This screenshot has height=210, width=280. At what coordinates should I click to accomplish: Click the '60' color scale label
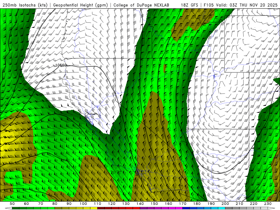(27, 204)
